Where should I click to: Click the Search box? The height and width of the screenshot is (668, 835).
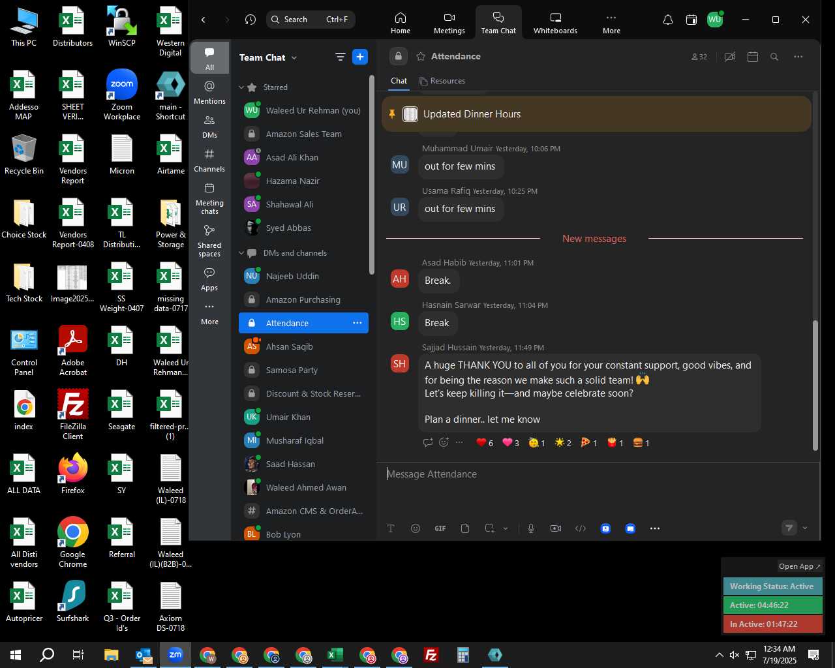[x=311, y=20]
